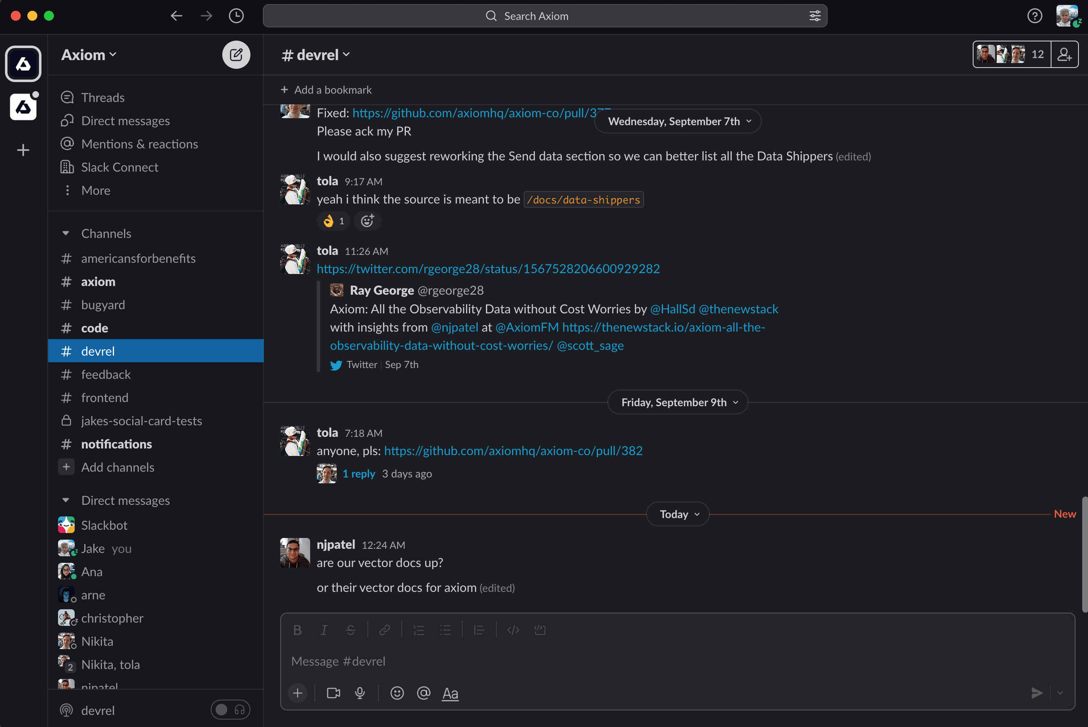Open search filters next to the search bar
Image resolution: width=1088 pixels, height=727 pixels.
point(815,15)
